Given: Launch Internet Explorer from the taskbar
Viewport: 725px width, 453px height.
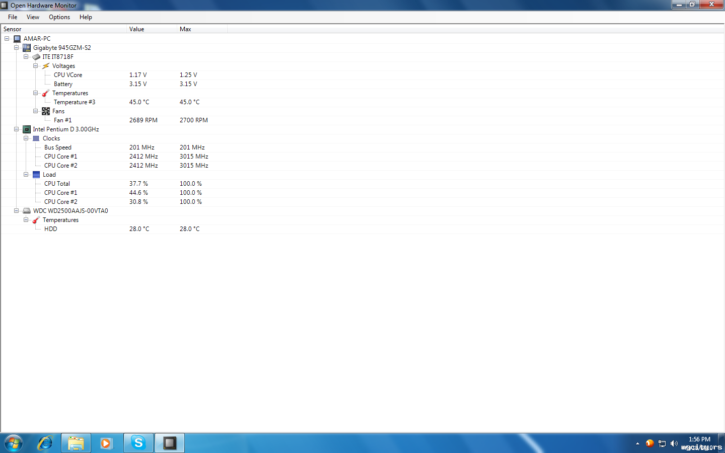Looking at the screenshot, I should point(45,443).
